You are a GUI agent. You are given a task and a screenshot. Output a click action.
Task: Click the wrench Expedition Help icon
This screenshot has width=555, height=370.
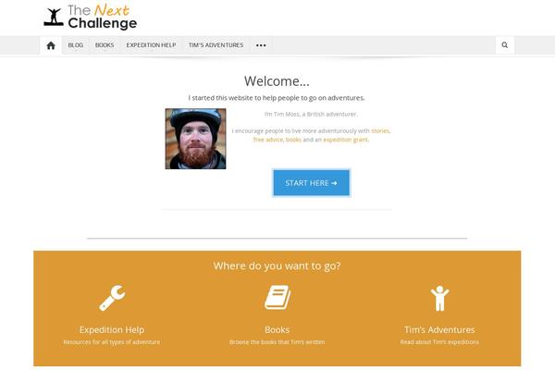pyautogui.click(x=112, y=298)
